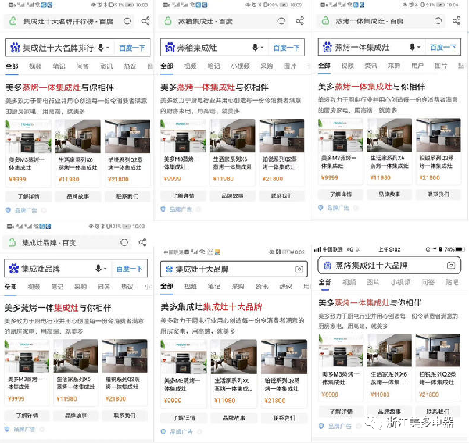
Task: Tap 百度一下 next to 集成灶十大名牌排行 query
Action: pyautogui.click(x=132, y=48)
